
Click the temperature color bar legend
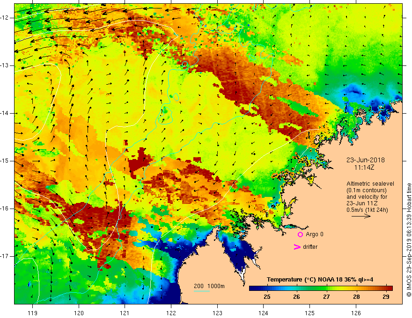point(321,288)
